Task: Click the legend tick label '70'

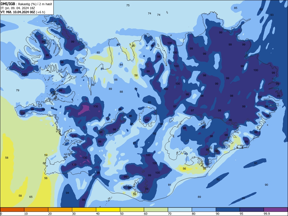Action: [170, 214]
